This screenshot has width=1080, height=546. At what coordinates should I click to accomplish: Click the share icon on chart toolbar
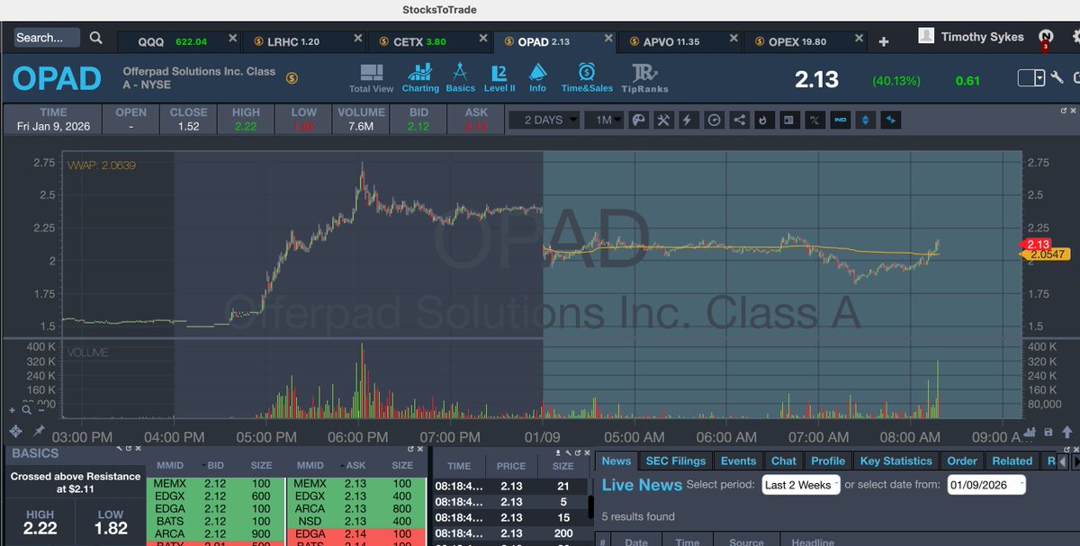pyautogui.click(x=739, y=120)
